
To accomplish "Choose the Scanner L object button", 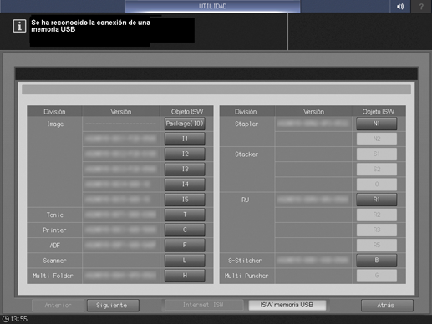I will (185, 261).
